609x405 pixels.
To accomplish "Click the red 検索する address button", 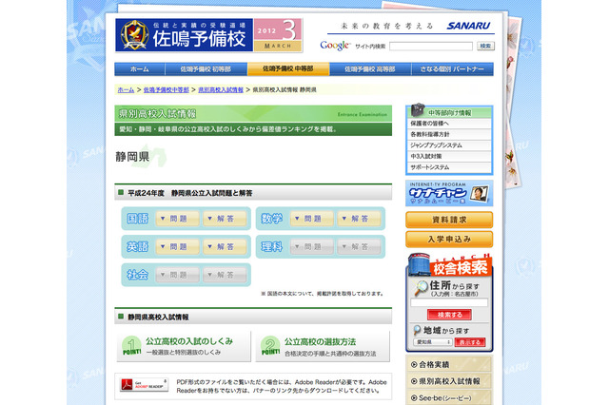I will (x=449, y=314).
